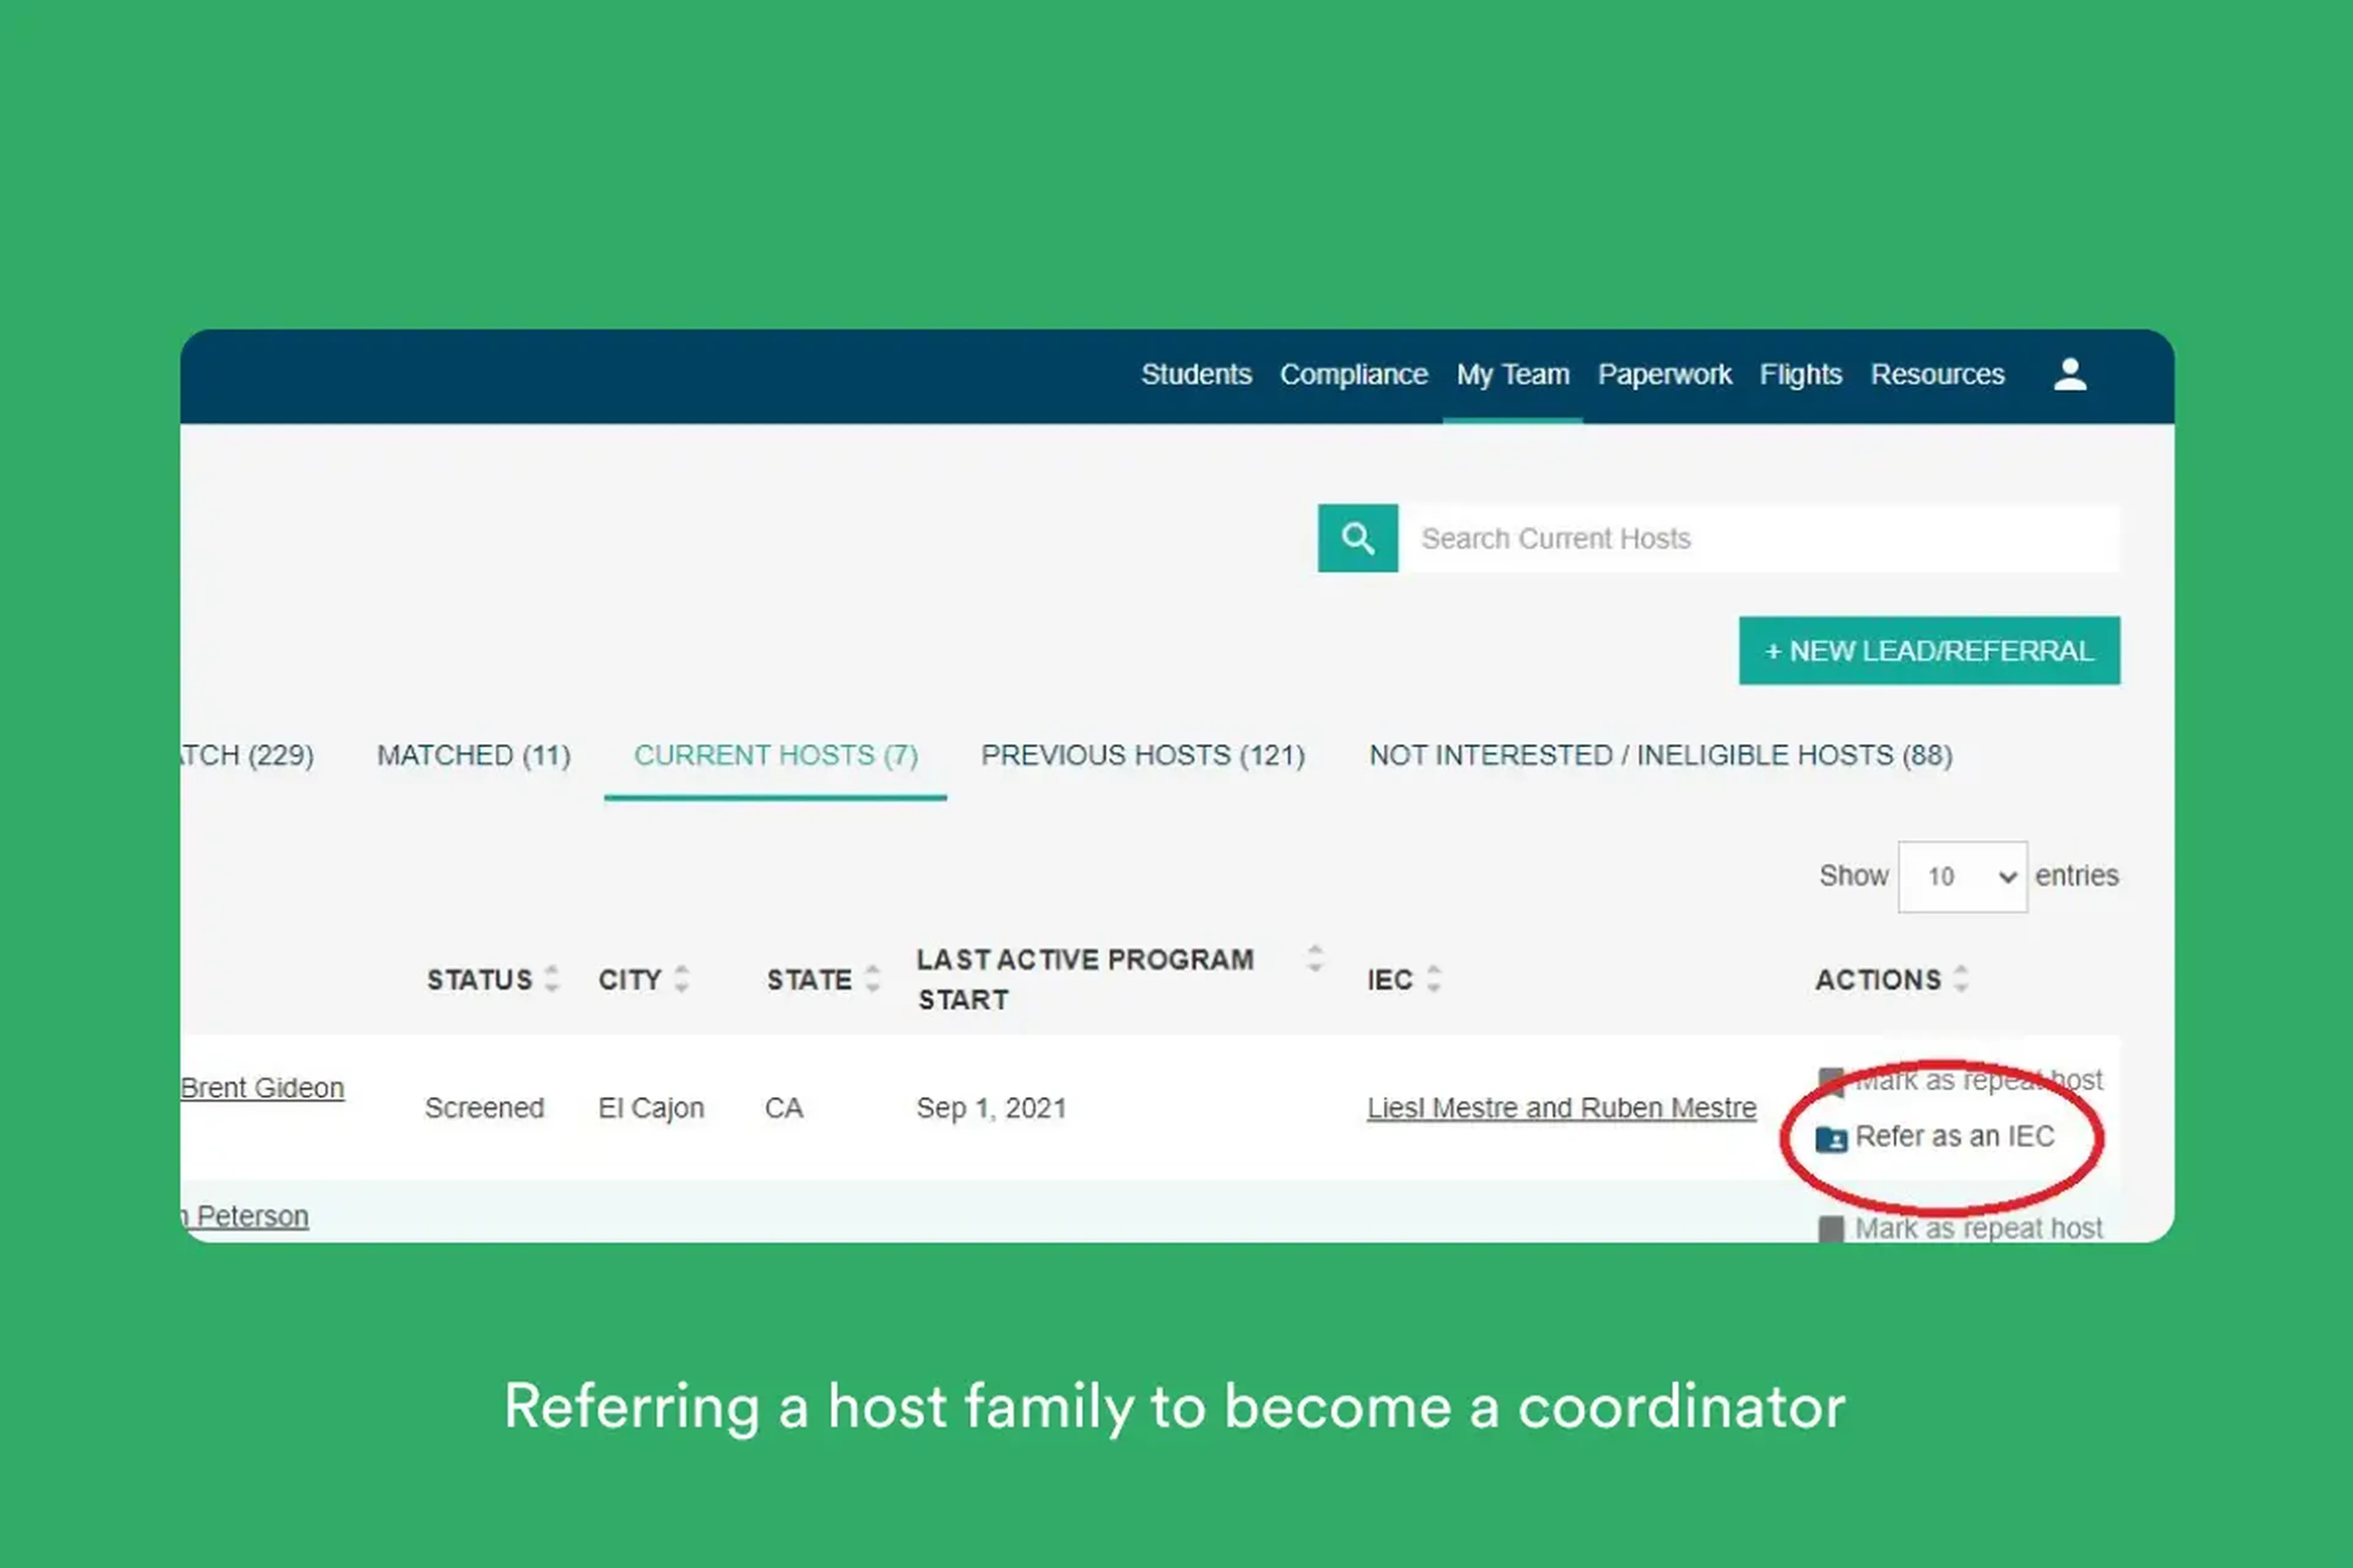2353x1568 pixels.
Task: Toggle the Actions column sort arrows
Action: tap(1961, 978)
